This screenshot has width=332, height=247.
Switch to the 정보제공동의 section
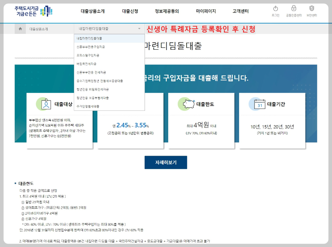[167, 11]
